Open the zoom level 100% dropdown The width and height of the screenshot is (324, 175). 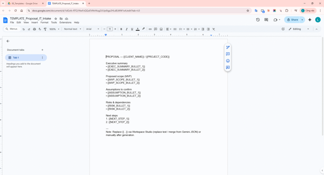[54, 29]
